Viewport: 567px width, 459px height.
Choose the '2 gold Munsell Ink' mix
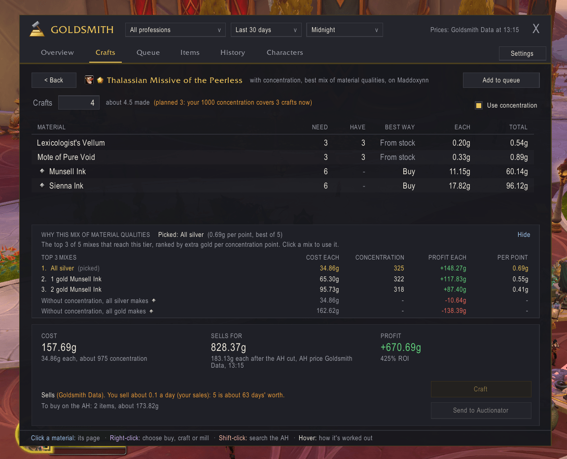pyautogui.click(x=284, y=290)
